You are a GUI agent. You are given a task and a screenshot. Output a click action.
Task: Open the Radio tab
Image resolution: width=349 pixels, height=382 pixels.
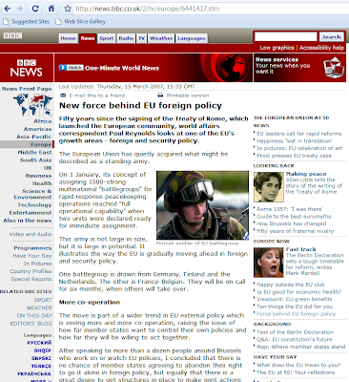(126, 38)
